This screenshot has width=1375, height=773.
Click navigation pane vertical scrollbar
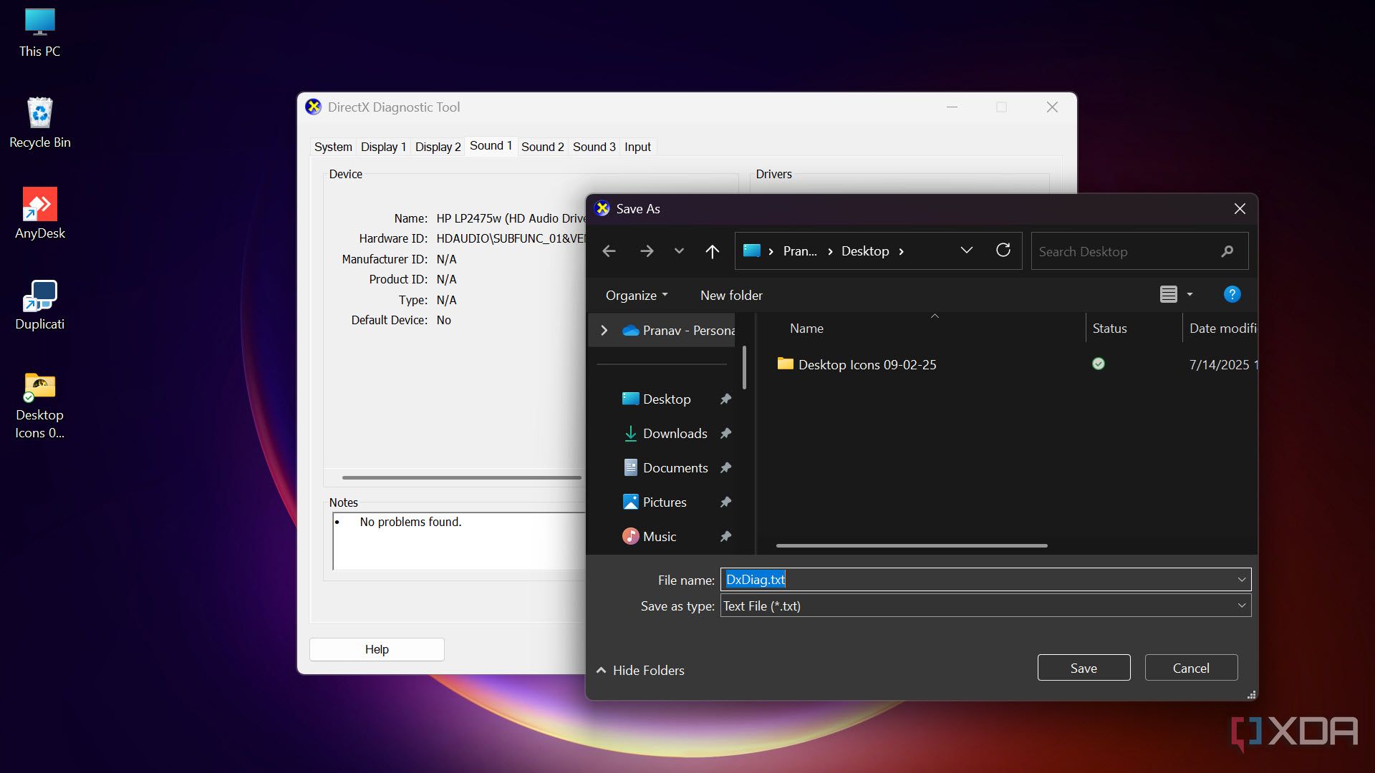tap(744, 367)
